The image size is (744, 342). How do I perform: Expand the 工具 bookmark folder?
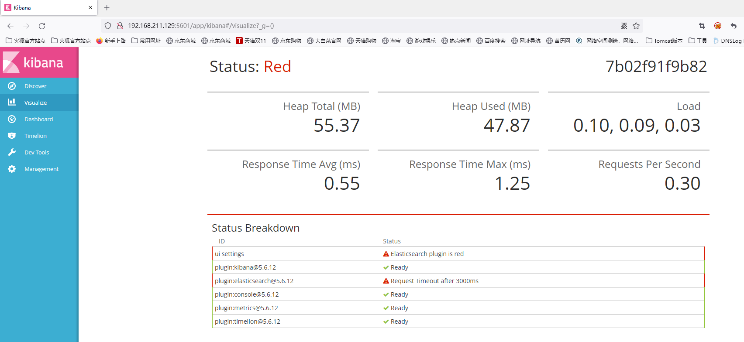(698, 41)
